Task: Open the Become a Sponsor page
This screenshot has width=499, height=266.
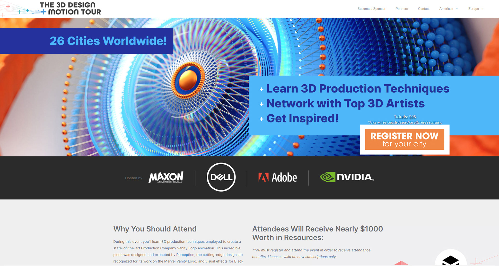Action: tap(371, 9)
